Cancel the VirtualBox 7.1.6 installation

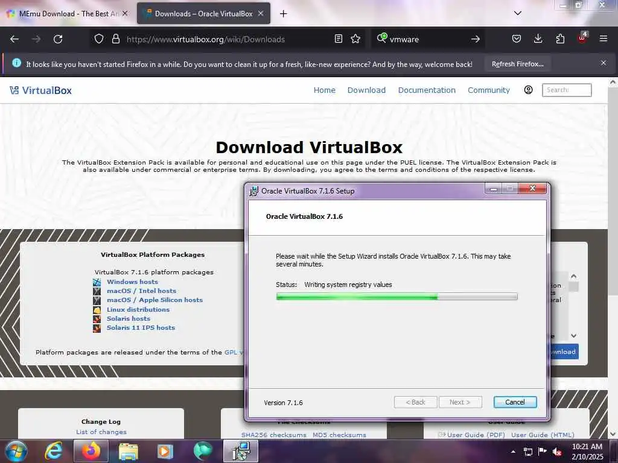[515, 402]
